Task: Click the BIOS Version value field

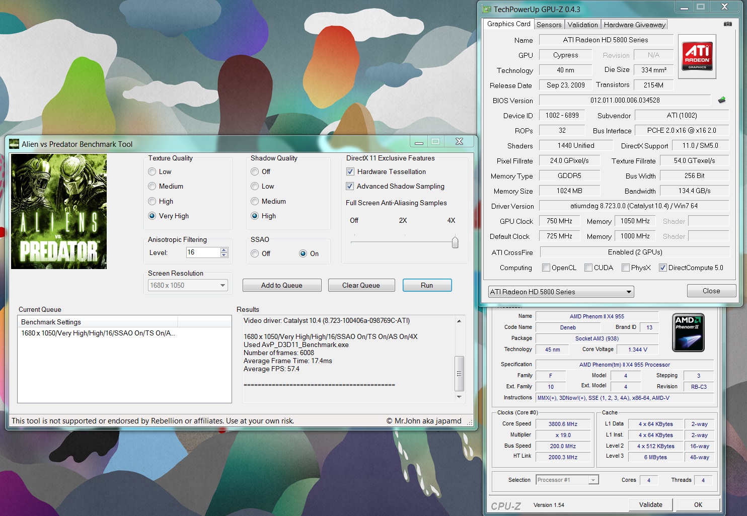Action: pos(625,100)
